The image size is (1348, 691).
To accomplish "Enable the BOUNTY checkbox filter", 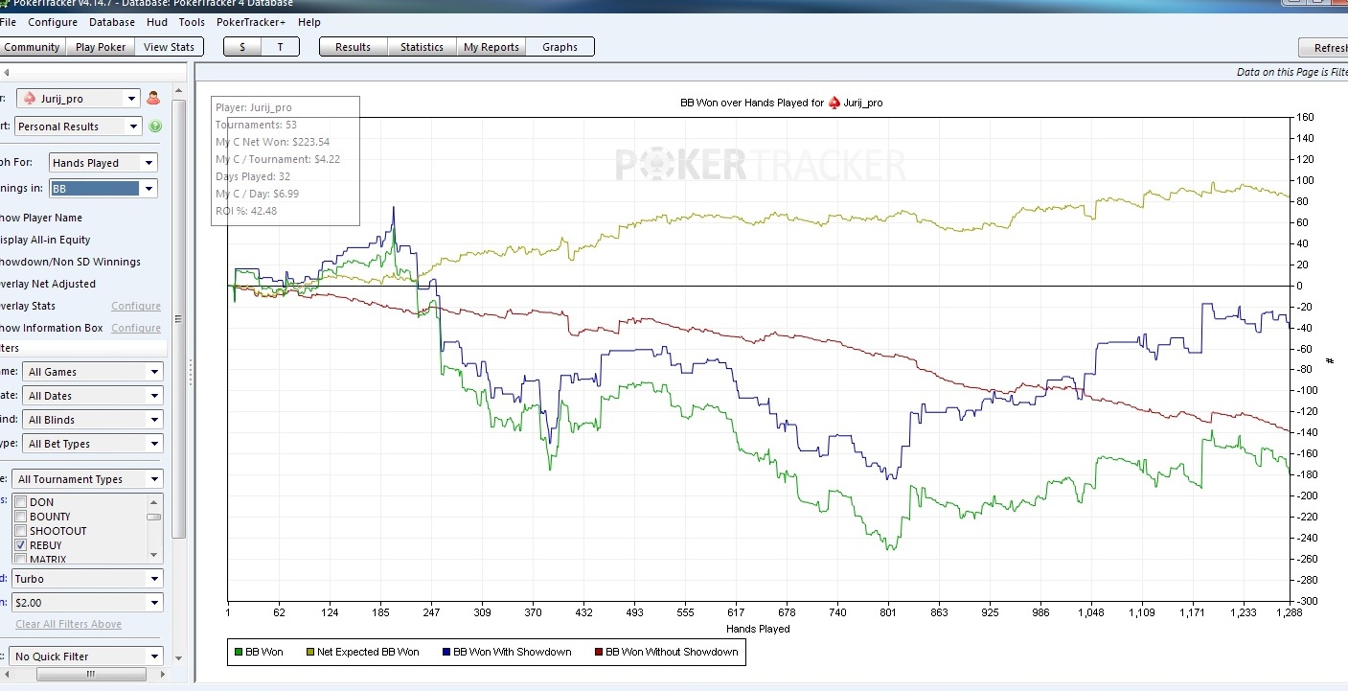I will point(20,517).
